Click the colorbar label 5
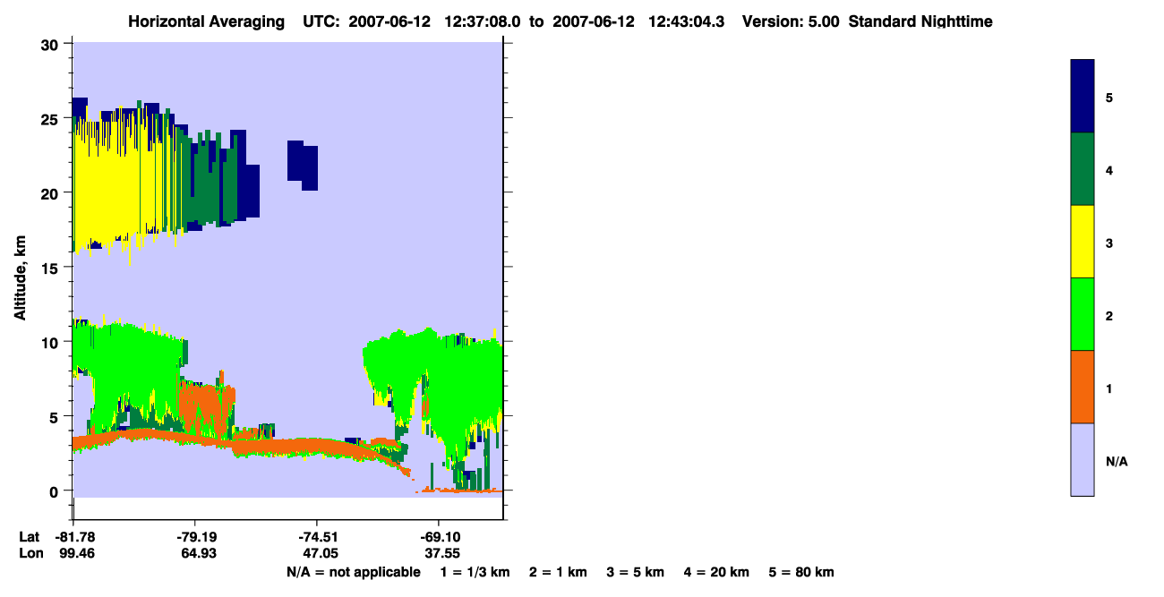This screenshot has height=597, width=1164. (x=1109, y=97)
